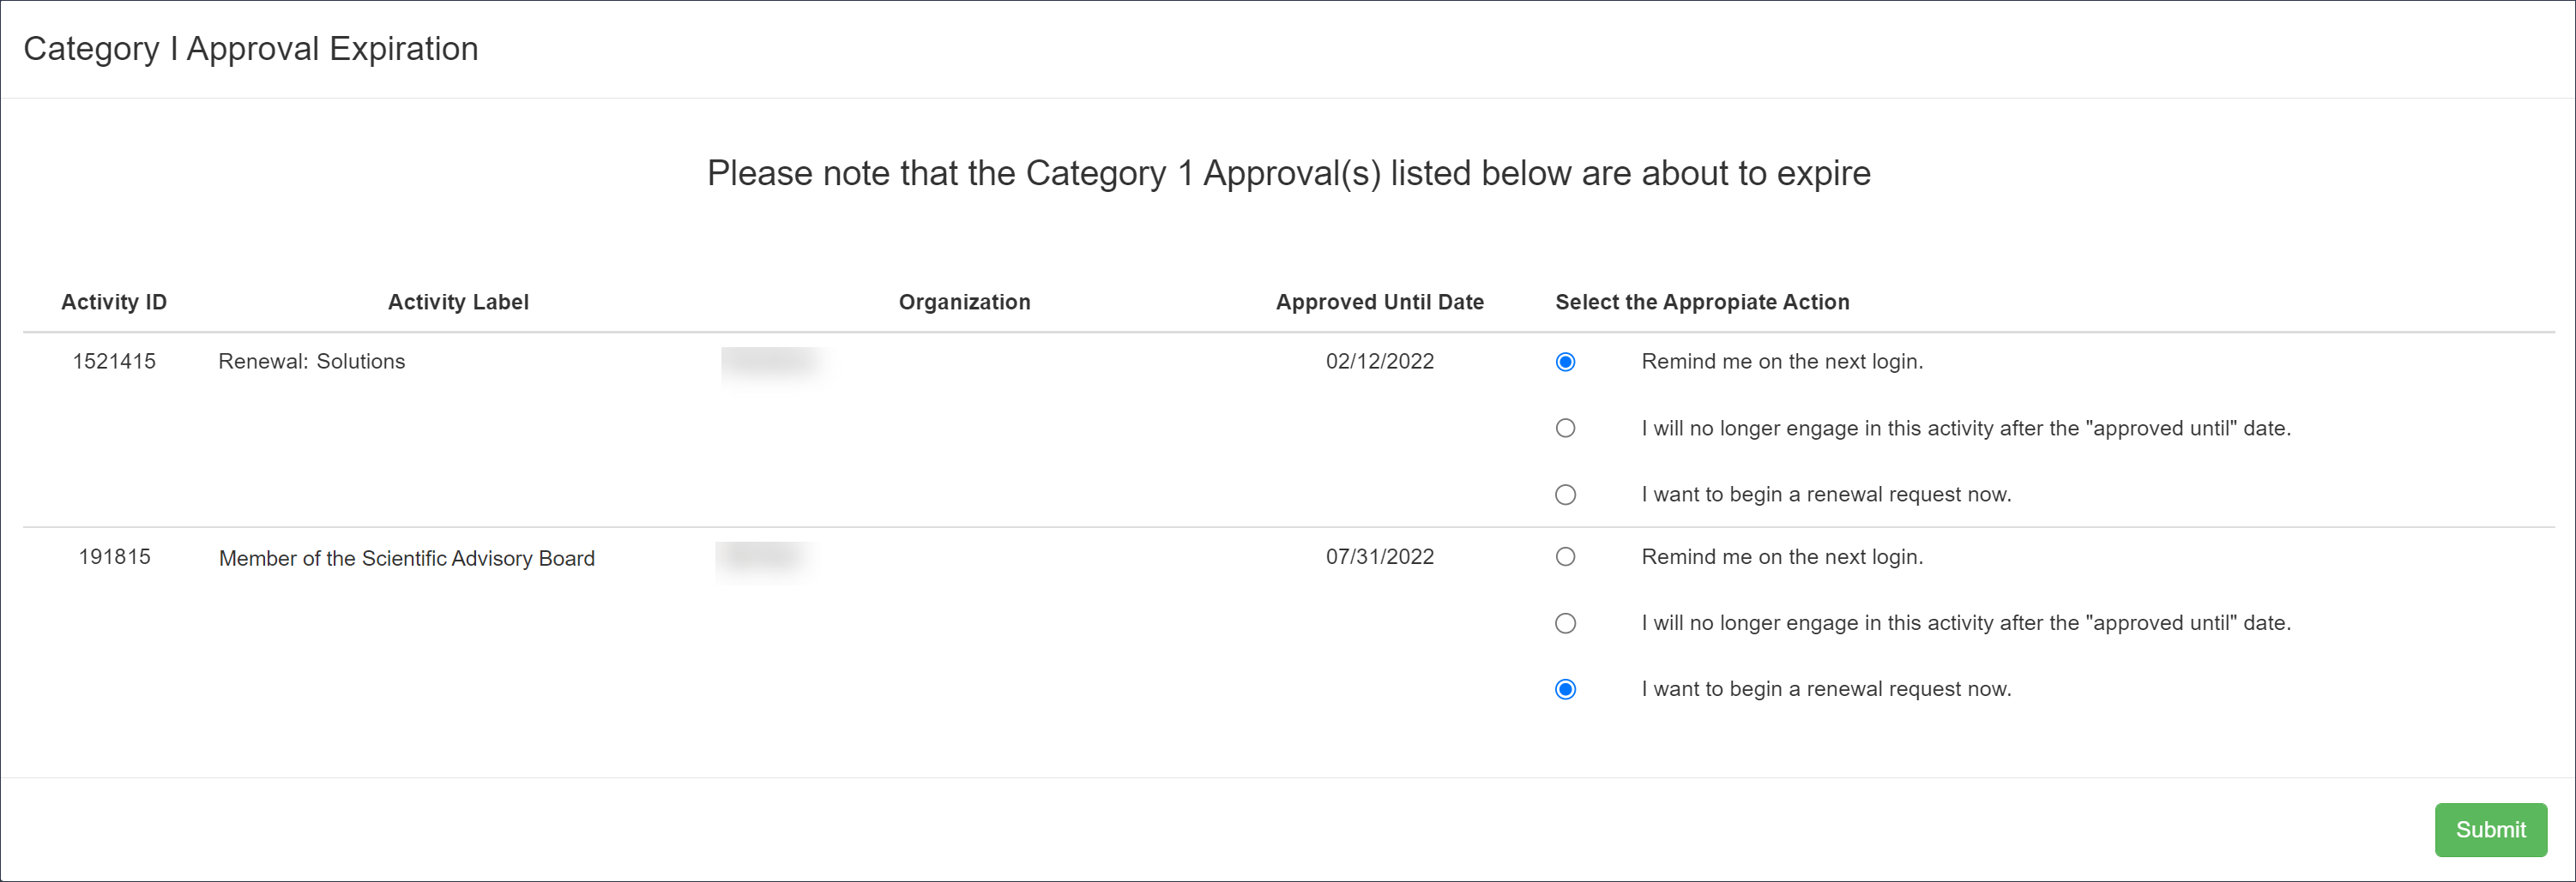Click the Organization column header

(x=964, y=302)
